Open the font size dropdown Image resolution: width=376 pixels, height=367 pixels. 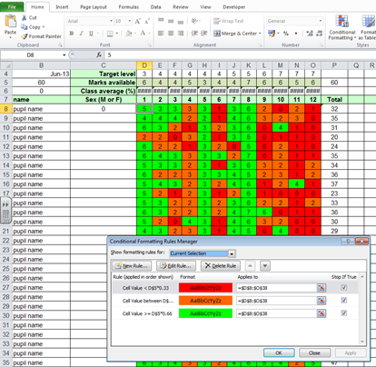130,21
